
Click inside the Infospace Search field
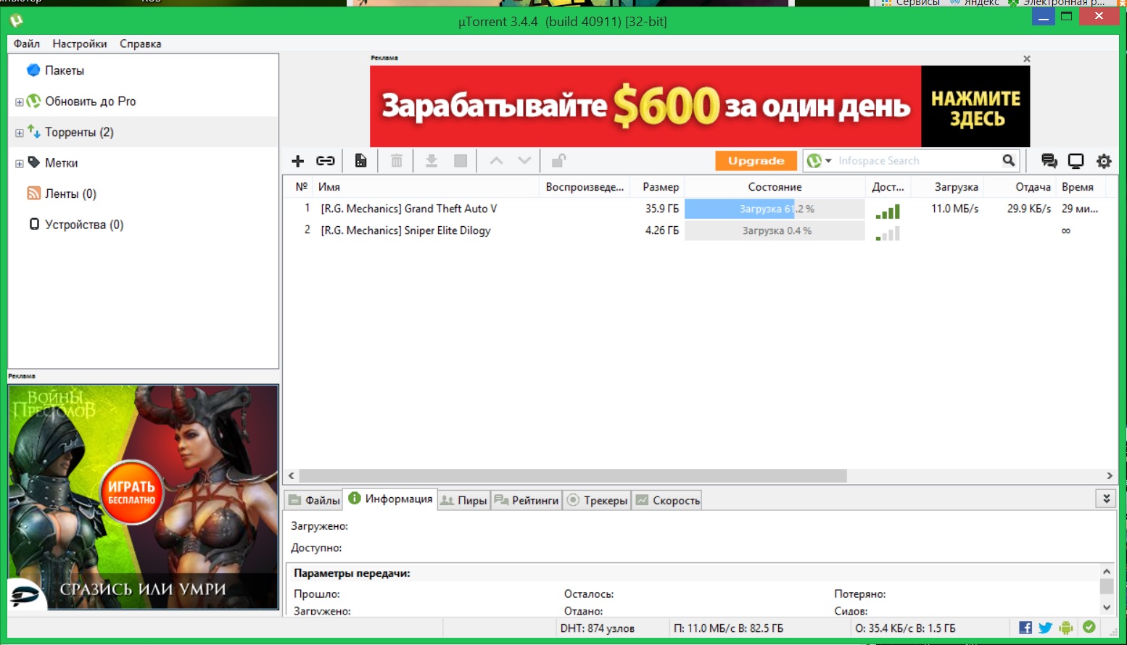(x=917, y=161)
